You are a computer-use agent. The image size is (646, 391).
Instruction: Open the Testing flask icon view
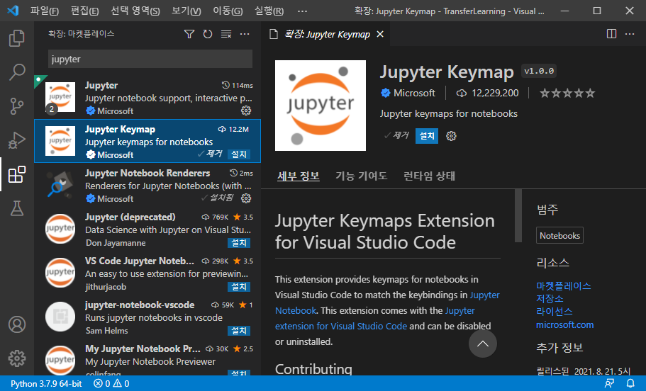point(17,209)
